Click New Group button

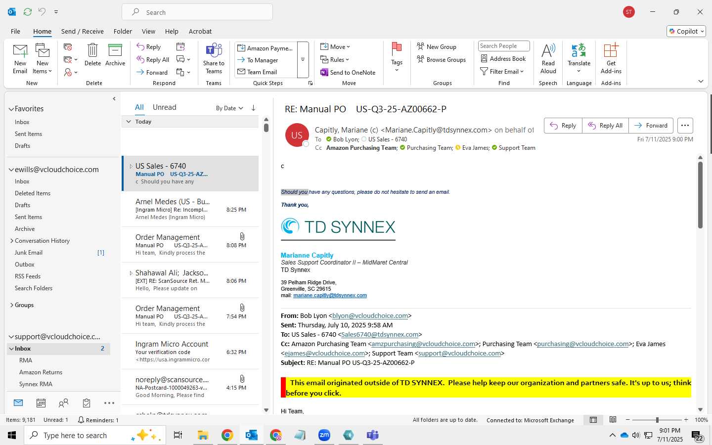[437, 46]
